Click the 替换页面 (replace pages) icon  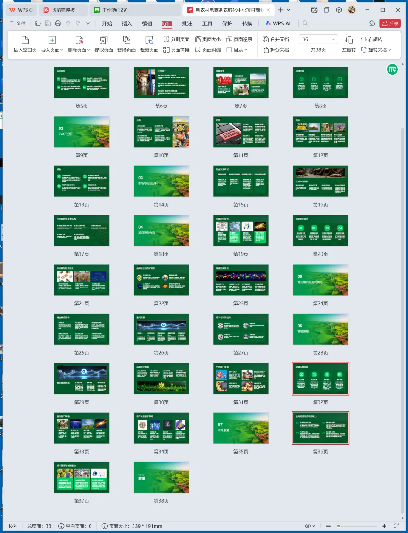[127, 40]
